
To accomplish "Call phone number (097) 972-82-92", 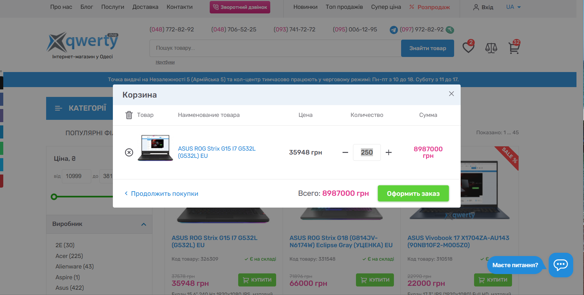I will 422,29.
